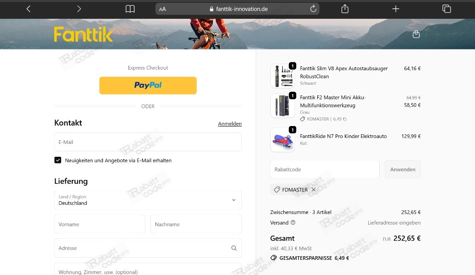
Task: Click the GESAMTERSPARNISSE tag icon
Action: 274,258
